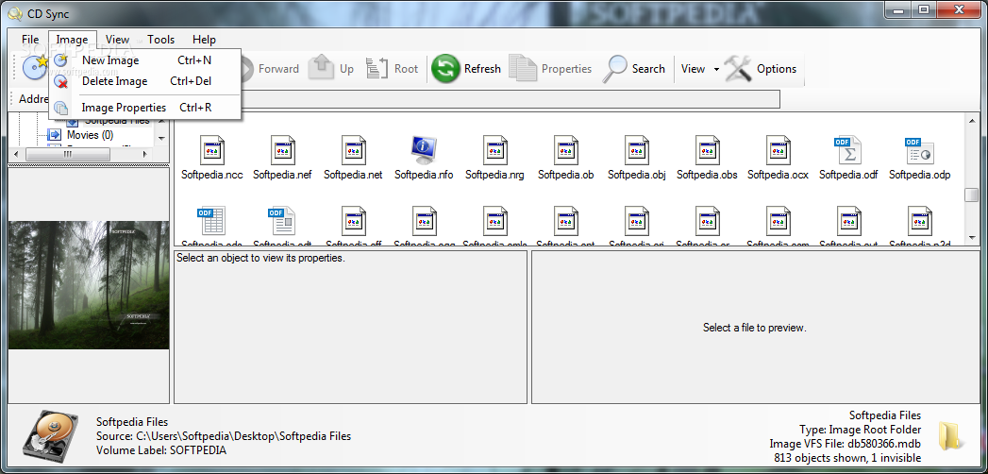Click the file list scroll-up arrow

point(971,119)
